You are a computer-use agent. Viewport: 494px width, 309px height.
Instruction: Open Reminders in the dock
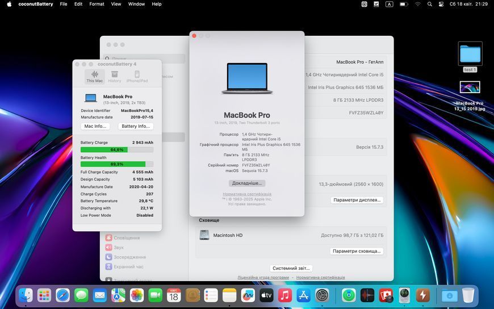[211, 295]
